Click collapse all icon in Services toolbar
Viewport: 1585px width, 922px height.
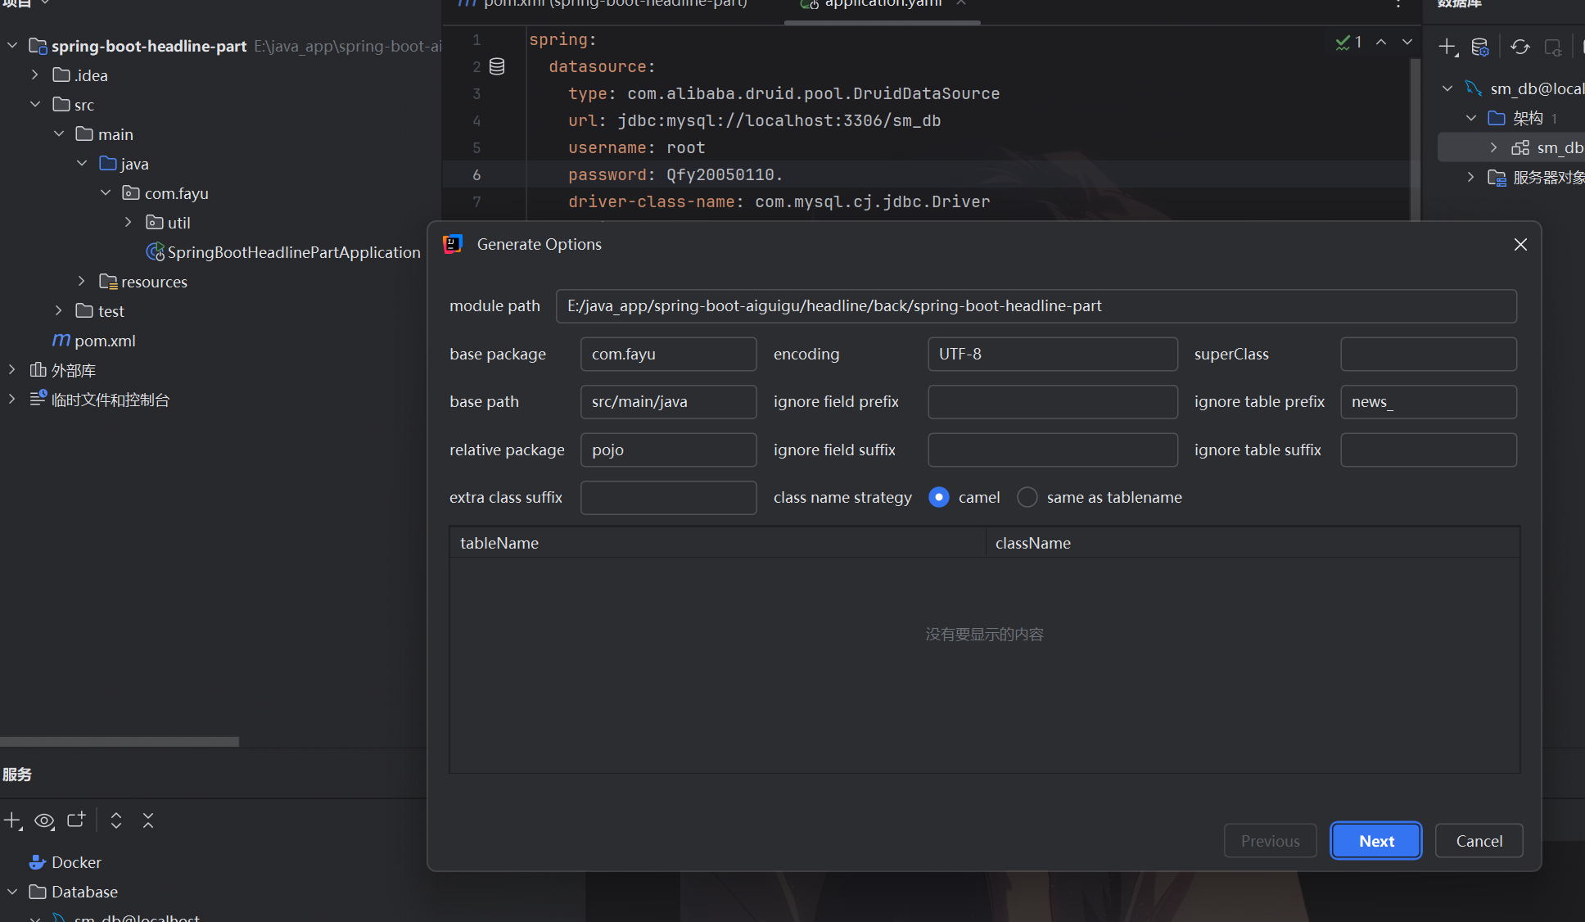pos(148,820)
